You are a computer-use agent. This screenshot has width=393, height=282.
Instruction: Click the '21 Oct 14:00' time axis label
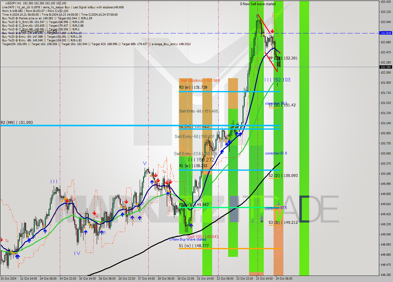point(206,279)
